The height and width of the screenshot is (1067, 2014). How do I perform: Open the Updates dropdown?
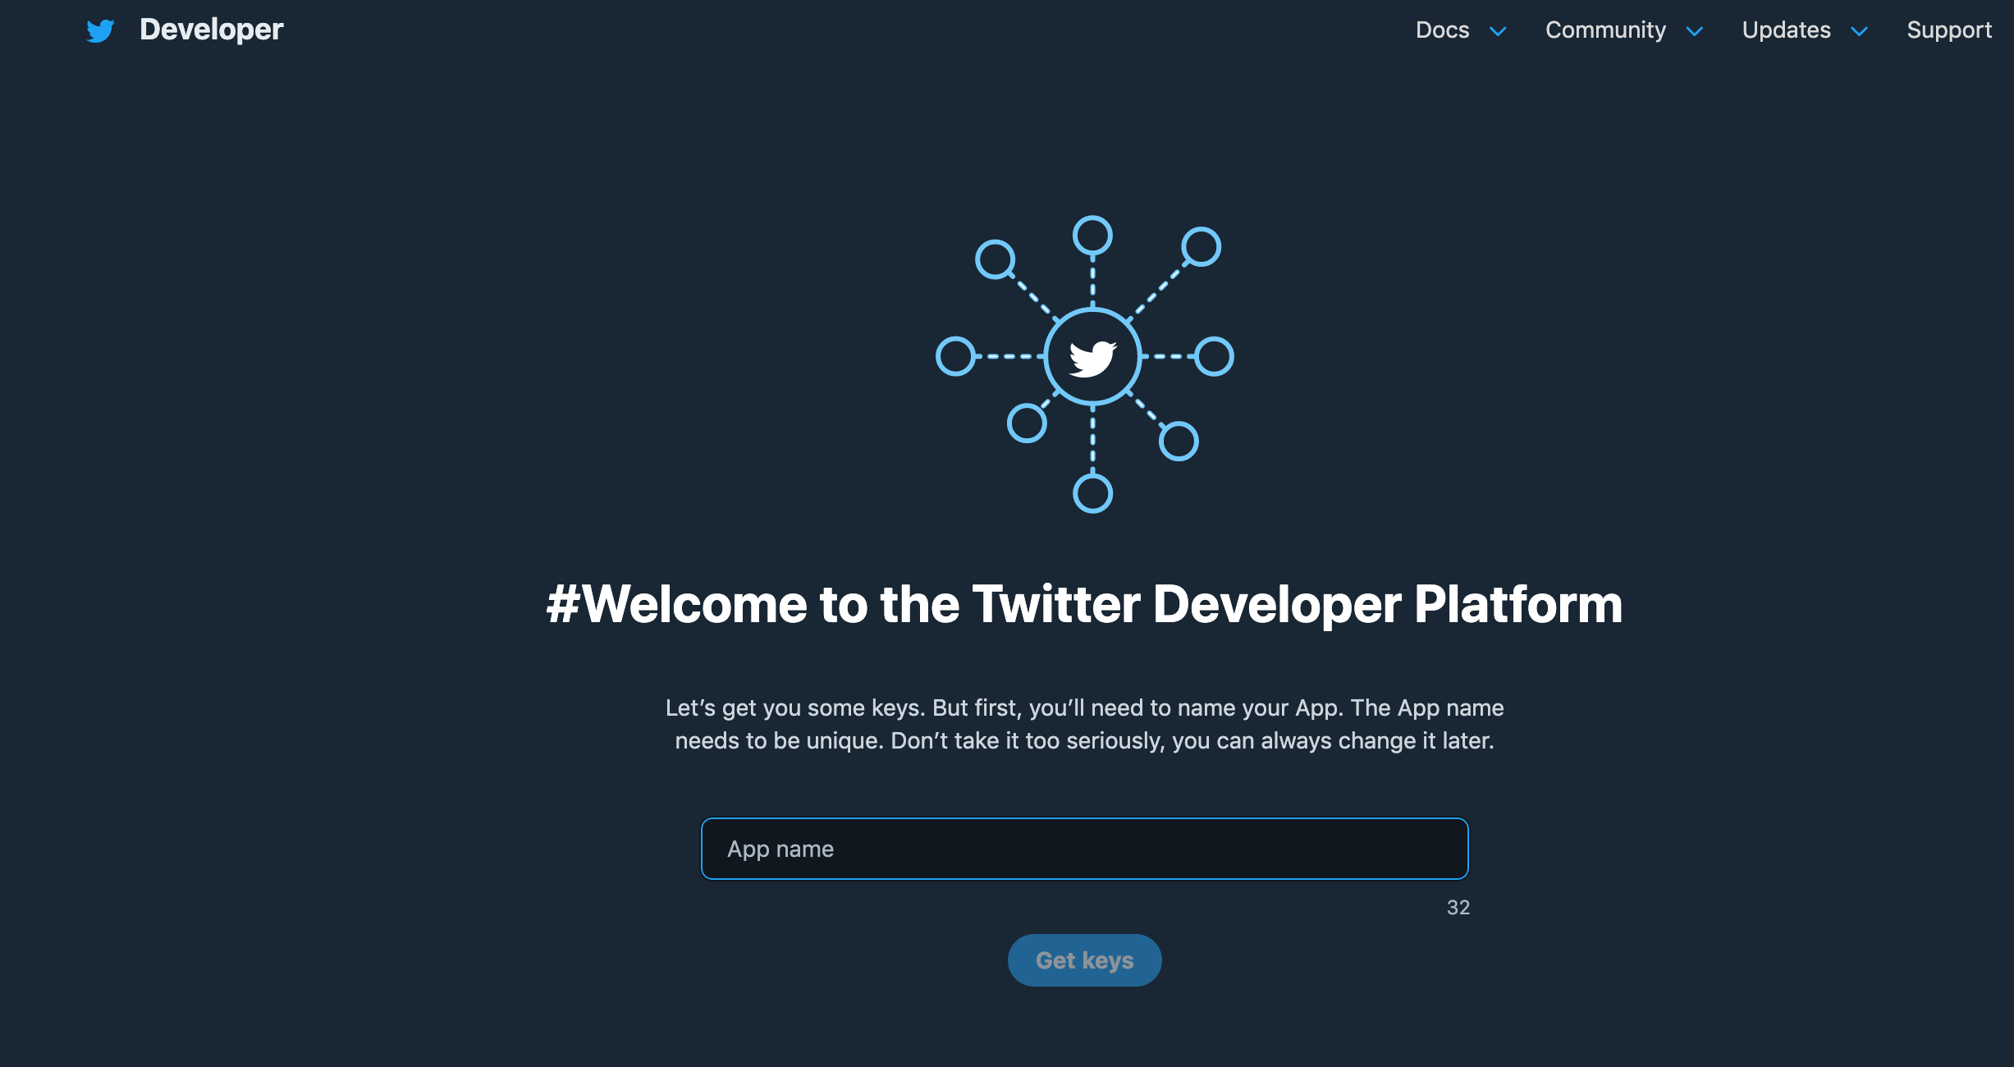[1786, 30]
